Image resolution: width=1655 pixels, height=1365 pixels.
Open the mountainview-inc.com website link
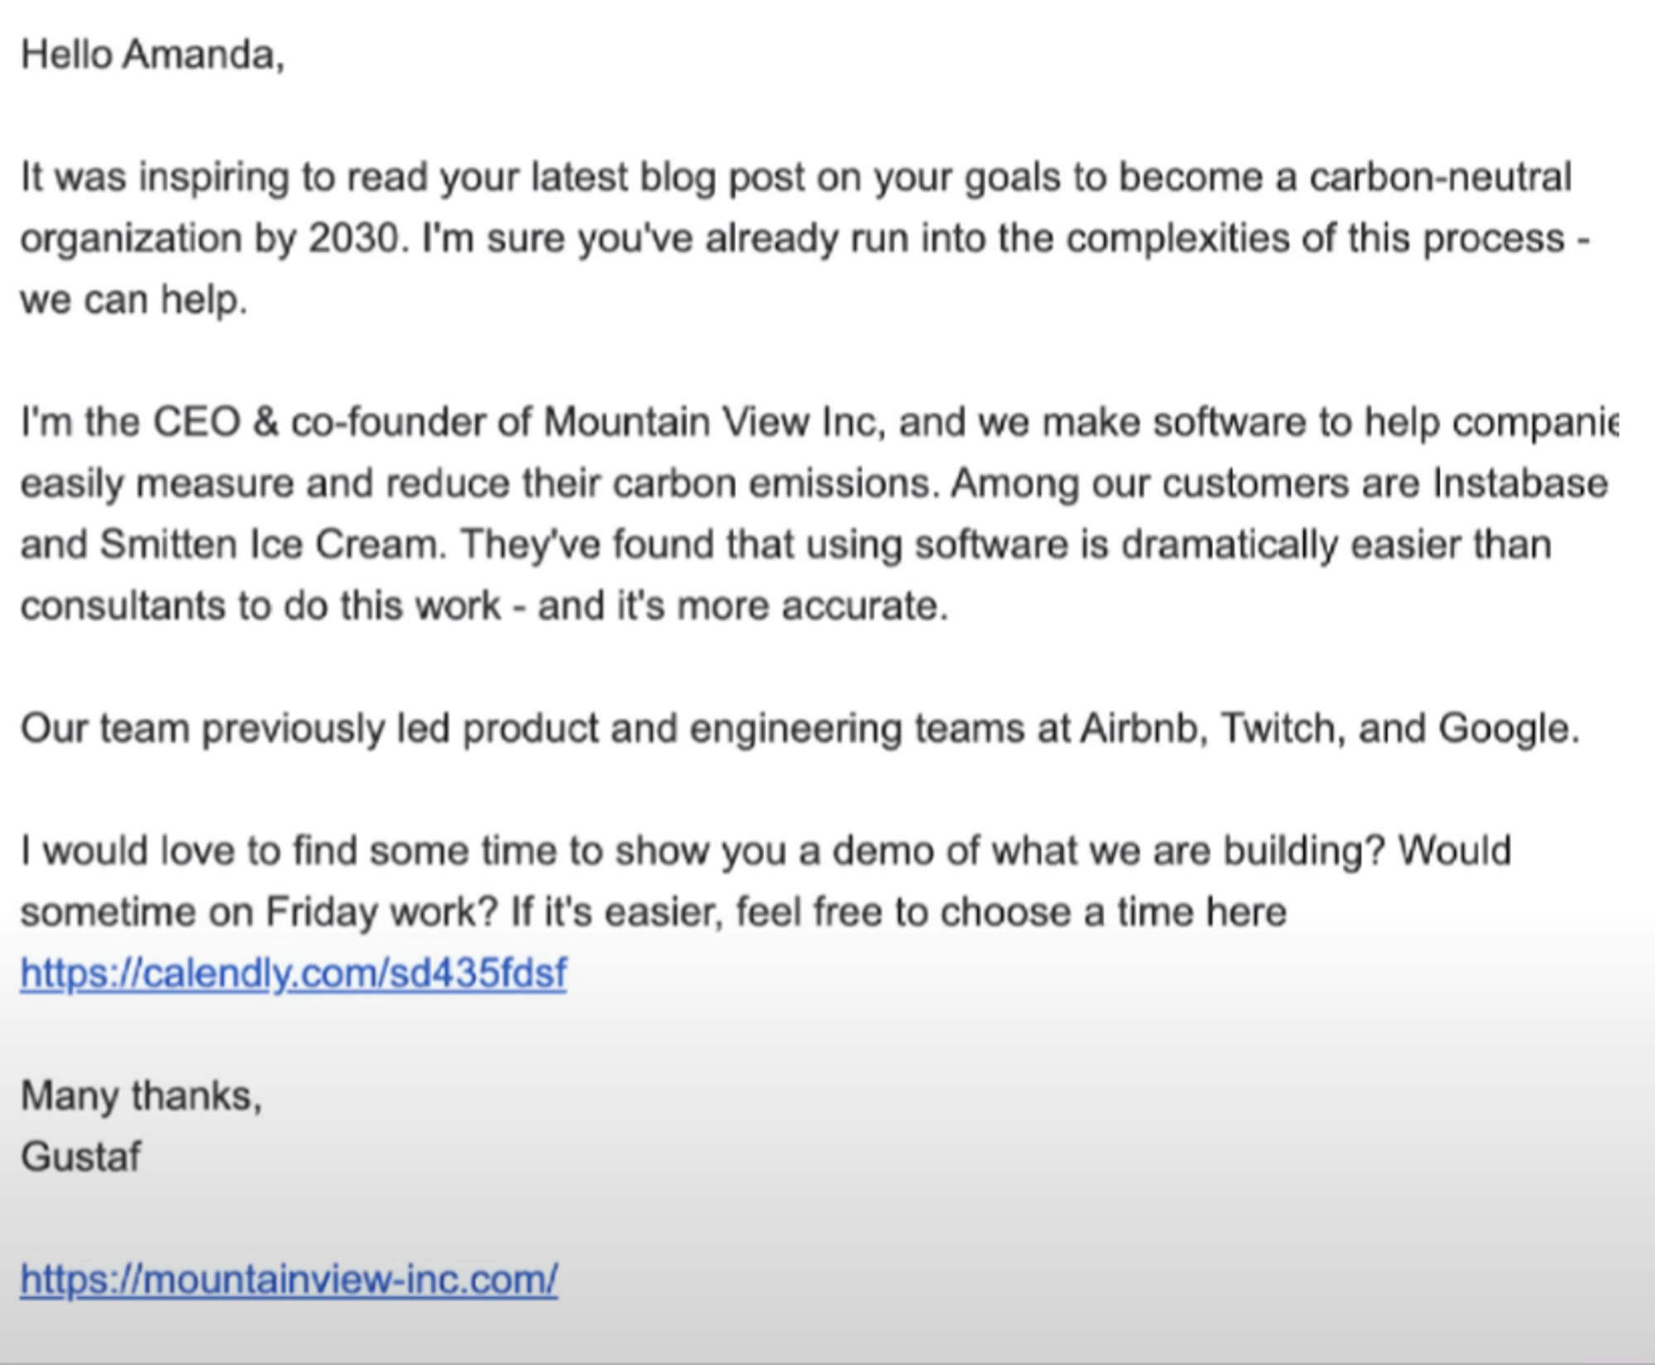pos(289,1279)
